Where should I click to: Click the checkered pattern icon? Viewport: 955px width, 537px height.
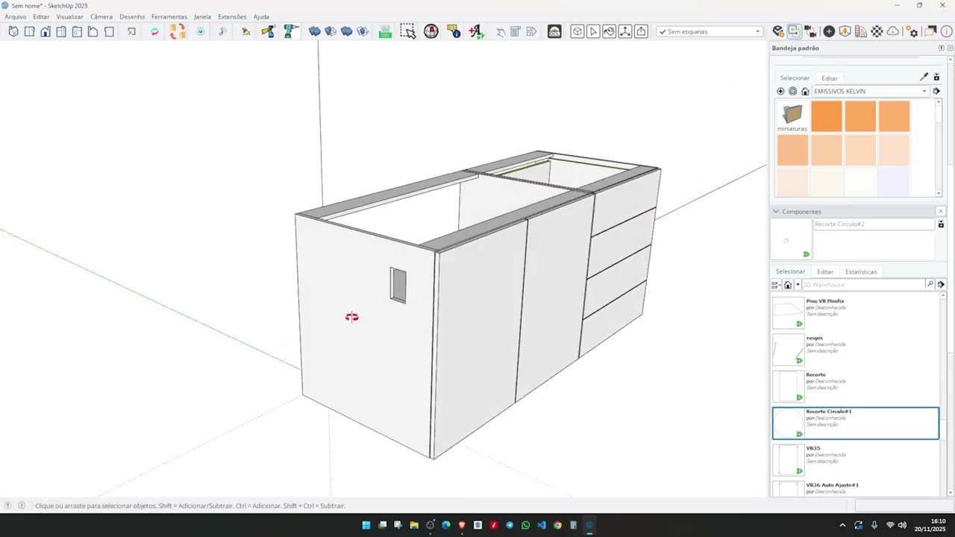(x=877, y=31)
